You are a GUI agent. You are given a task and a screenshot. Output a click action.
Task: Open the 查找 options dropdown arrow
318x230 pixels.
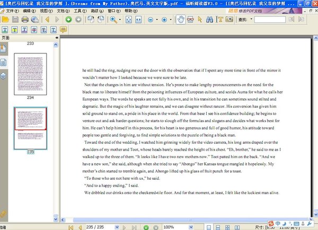(x=251, y=20)
